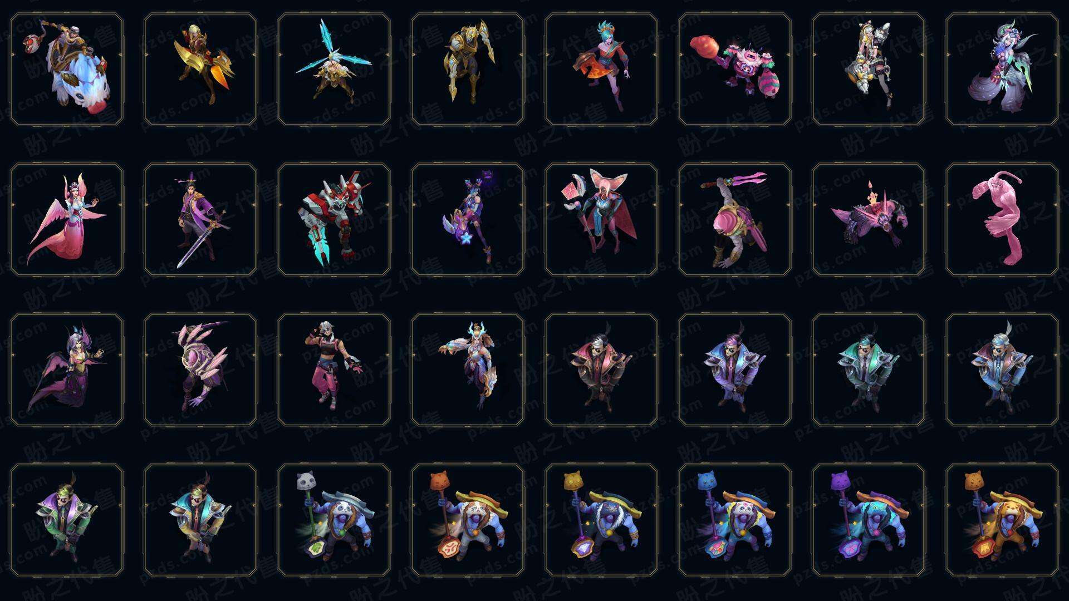The height and width of the screenshot is (601, 1069).
Task: Click the cyan crystal-bladed spinning skin
Action: pos(334,69)
